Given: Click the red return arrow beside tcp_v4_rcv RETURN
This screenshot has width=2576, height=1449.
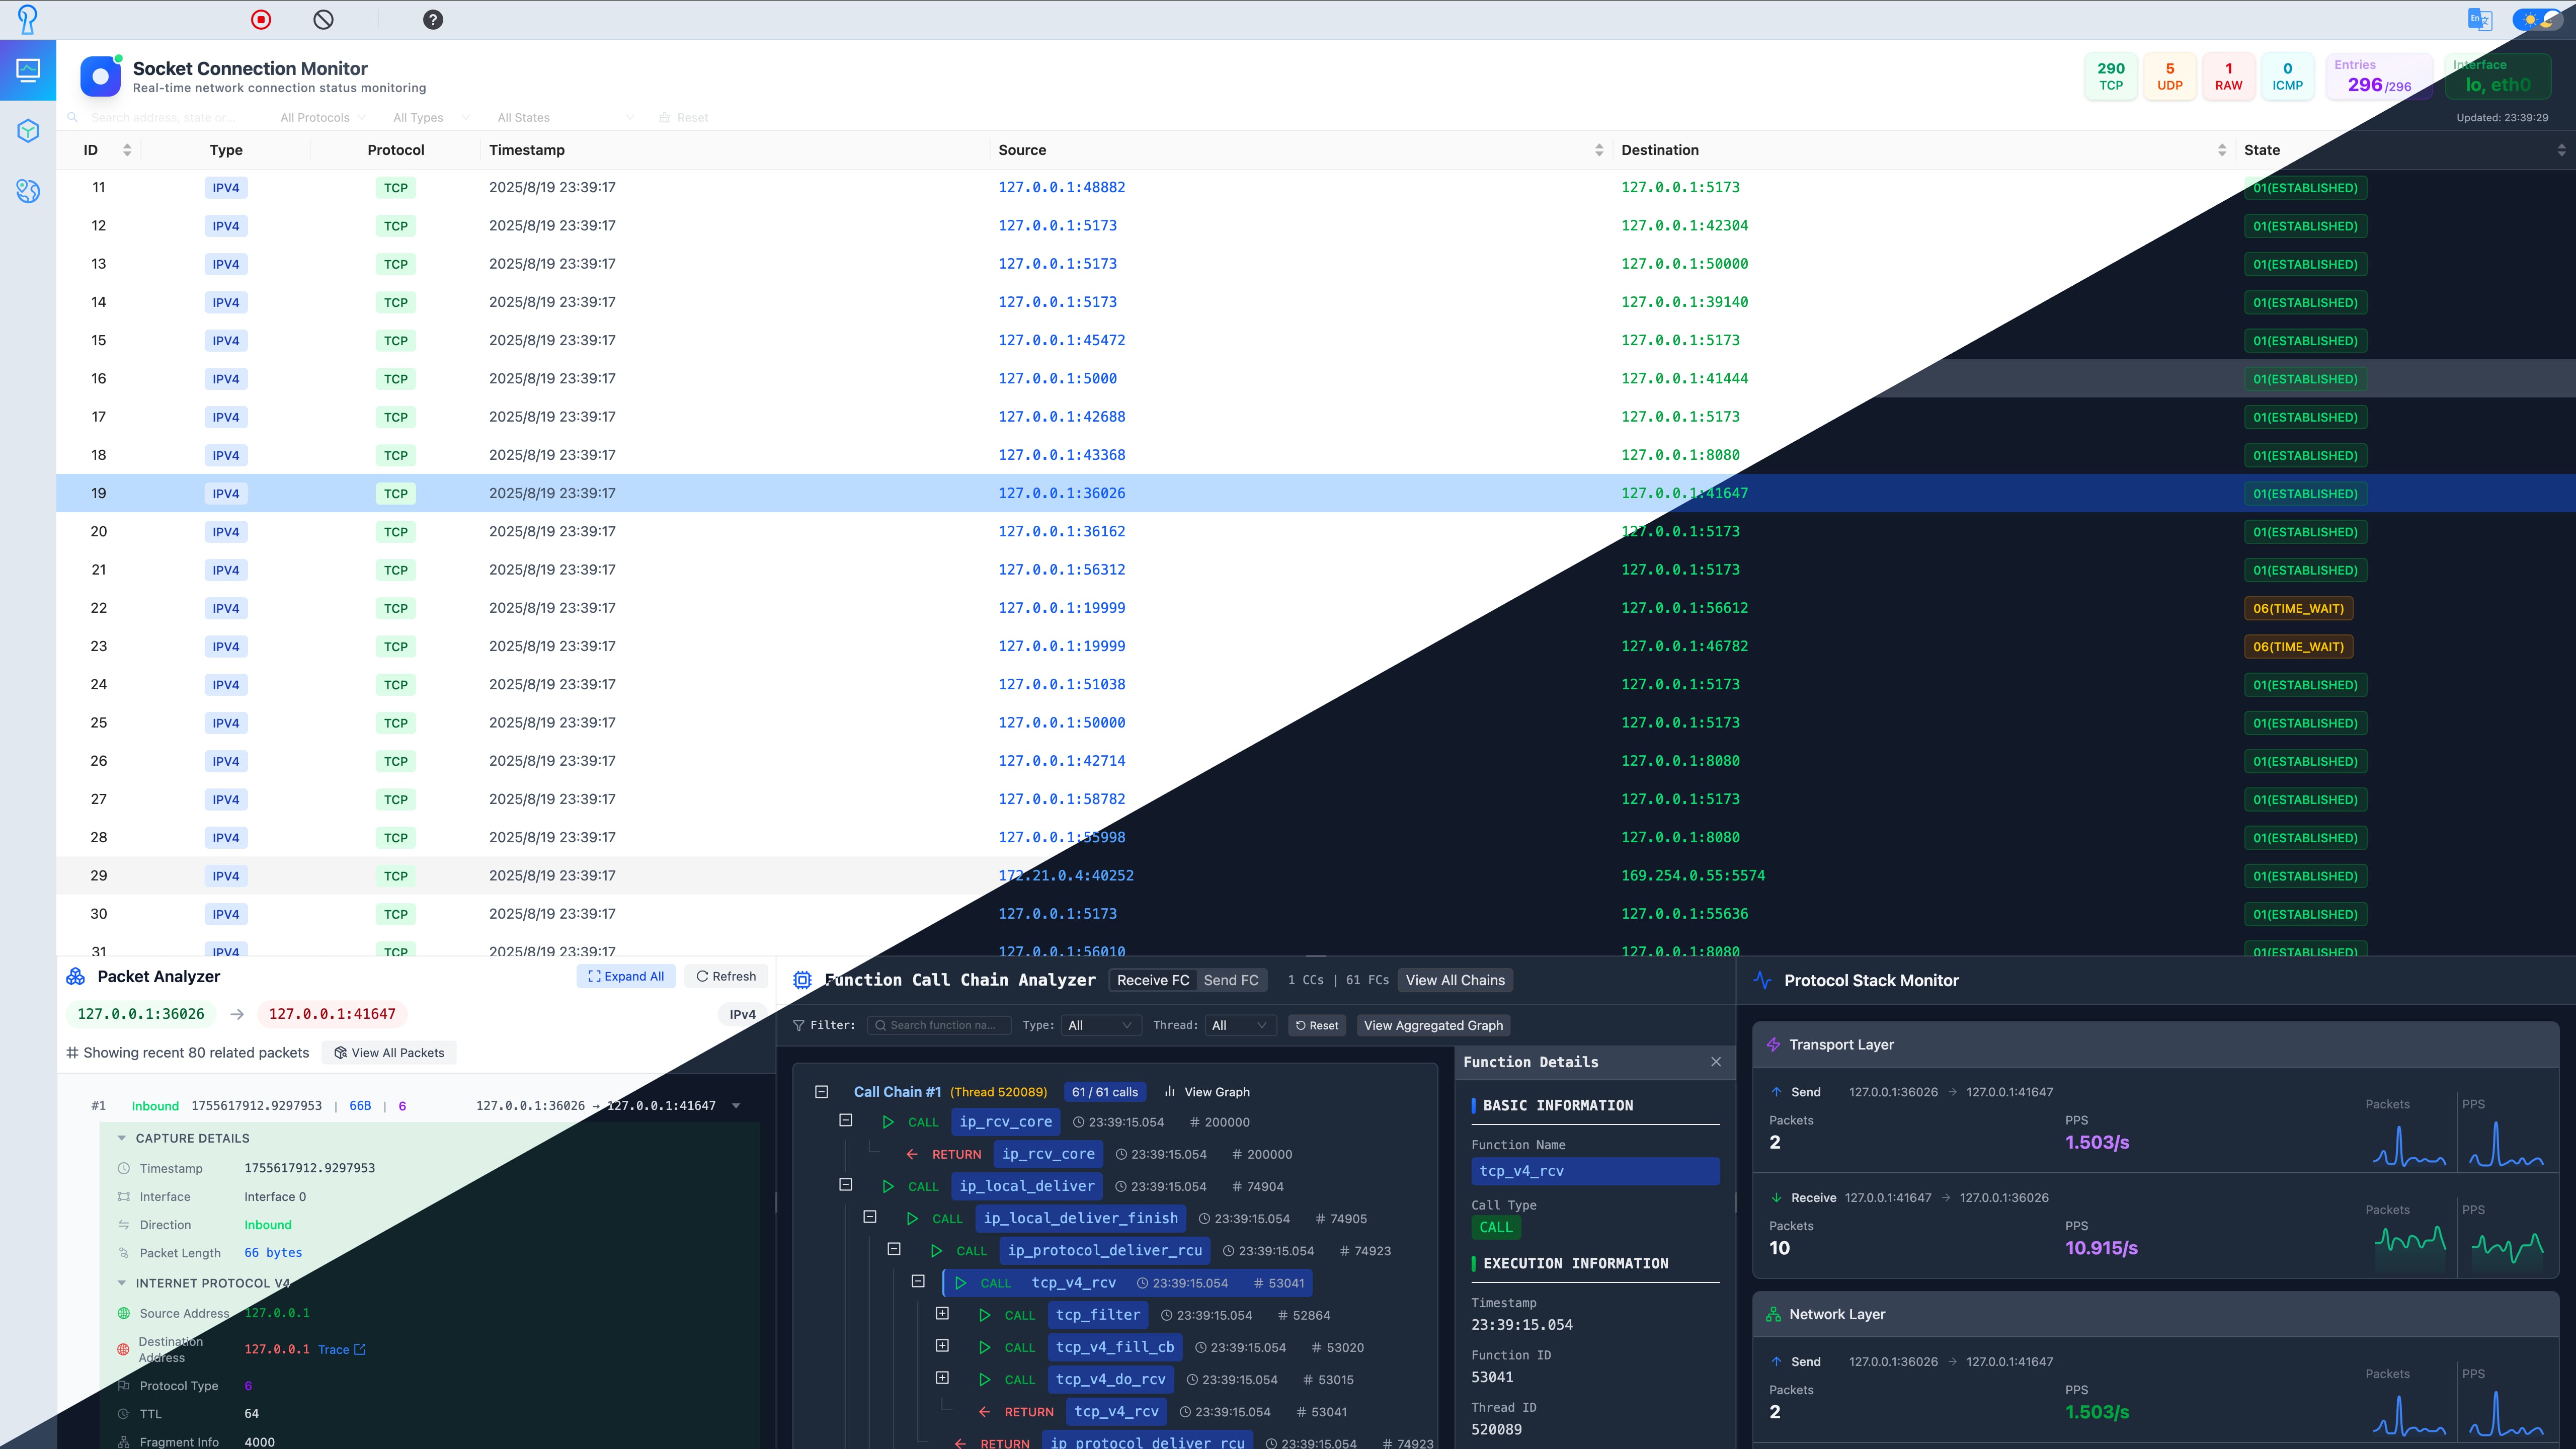Looking at the screenshot, I should (x=984, y=1412).
